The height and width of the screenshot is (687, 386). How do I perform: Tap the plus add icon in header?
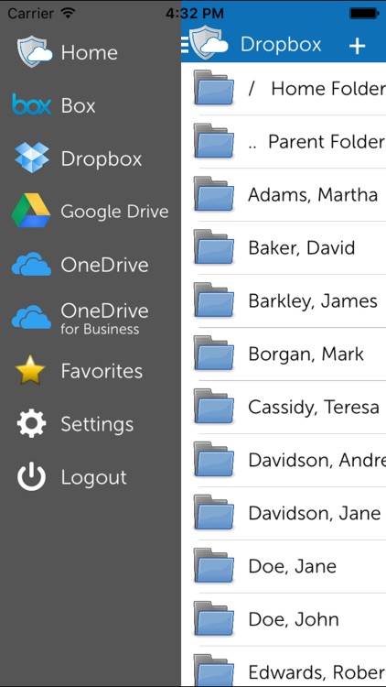357,46
